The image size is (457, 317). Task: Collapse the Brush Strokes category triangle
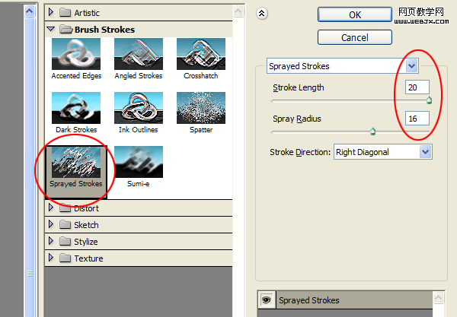pos(51,29)
